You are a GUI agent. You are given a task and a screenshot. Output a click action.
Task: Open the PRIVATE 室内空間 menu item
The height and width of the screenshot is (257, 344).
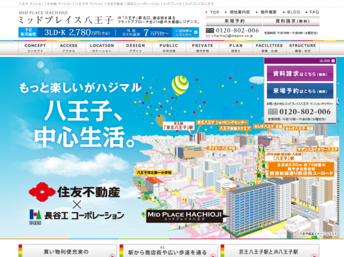tap(203, 48)
